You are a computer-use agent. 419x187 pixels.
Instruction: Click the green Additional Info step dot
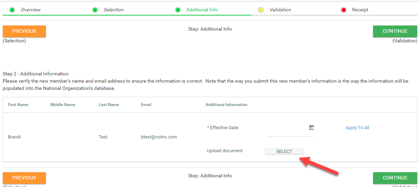[178, 10]
